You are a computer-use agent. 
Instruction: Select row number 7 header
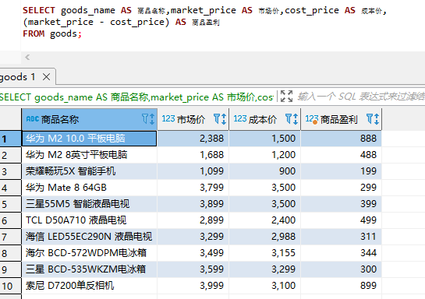[x=10, y=237]
